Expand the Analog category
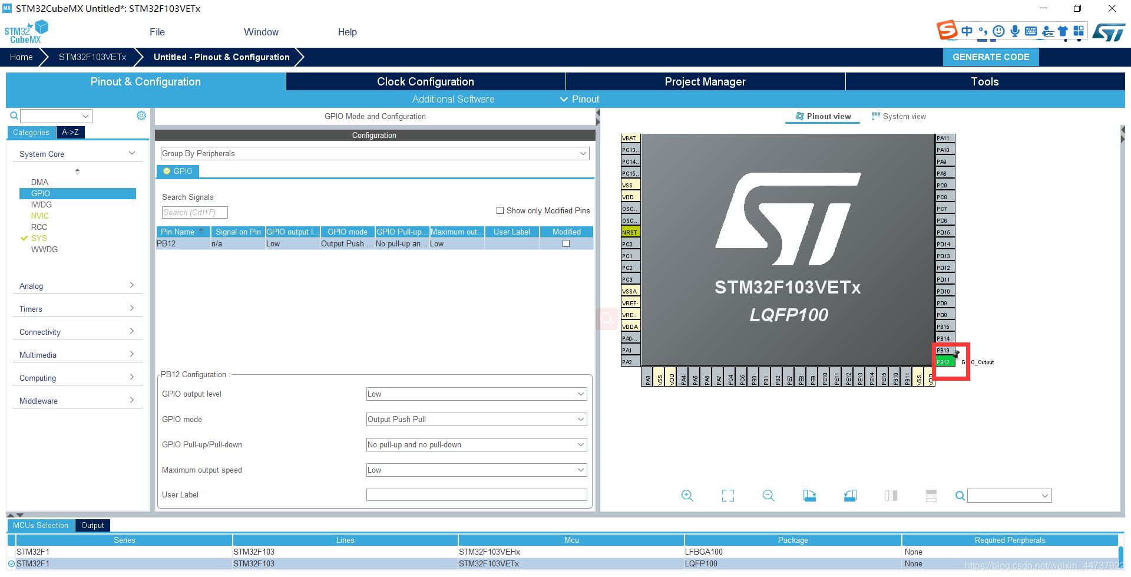The width and height of the screenshot is (1131, 577). click(77, 286)
